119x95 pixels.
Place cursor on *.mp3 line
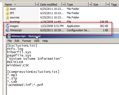pos(12,75)
